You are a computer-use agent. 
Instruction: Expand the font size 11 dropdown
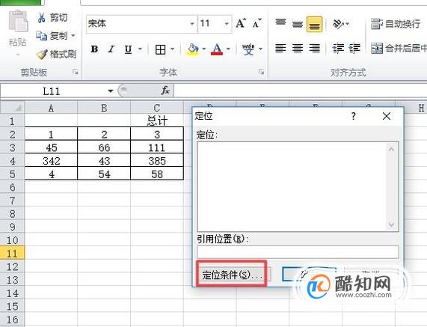point(227,24)
